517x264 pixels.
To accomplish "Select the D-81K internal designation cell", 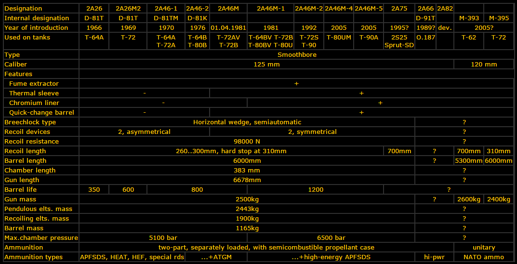I will 197,18.
